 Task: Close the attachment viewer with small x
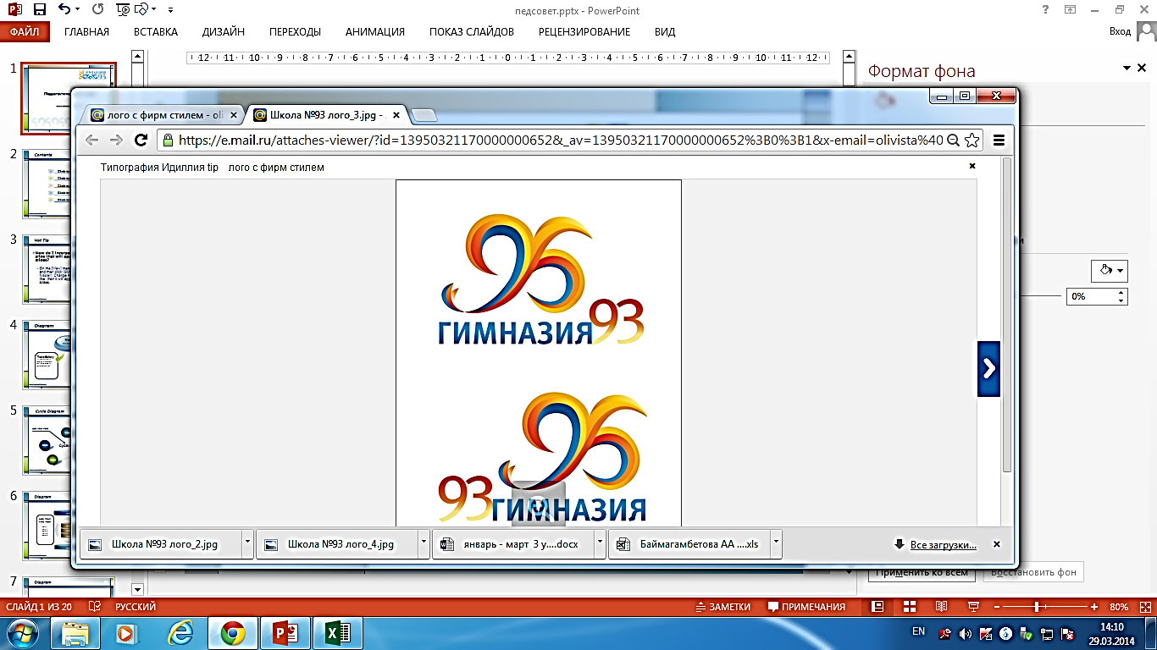point(972,166)
